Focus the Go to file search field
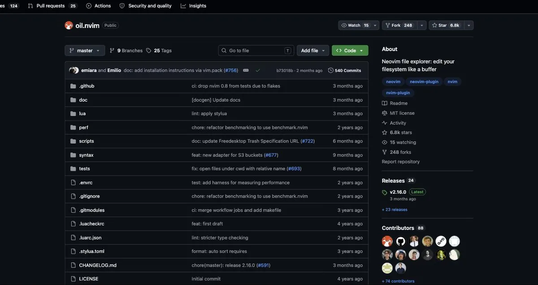The image size is (538, 285). coord(256,51)
